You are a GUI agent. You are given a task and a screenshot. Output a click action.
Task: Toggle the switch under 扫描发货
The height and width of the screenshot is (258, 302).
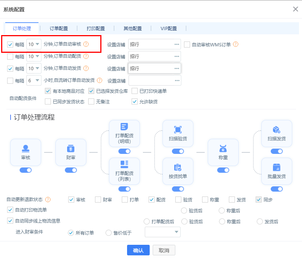coord(277,151)
